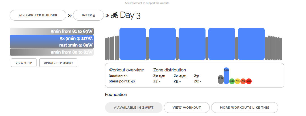The width and height of the screenshot is (306, 116).
Task: Click the orange 0% Z5 zone dot
Action: point(243,81)
